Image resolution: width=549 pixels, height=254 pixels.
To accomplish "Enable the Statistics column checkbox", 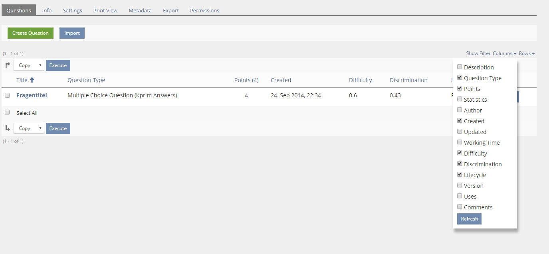I will pos(460,99).
